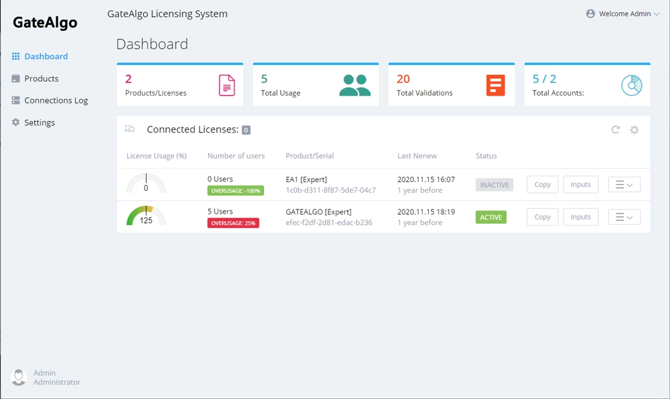Click the red OVERUSAGE: 25% badge
Screen dimensions: 670x399
pos(233,223)
